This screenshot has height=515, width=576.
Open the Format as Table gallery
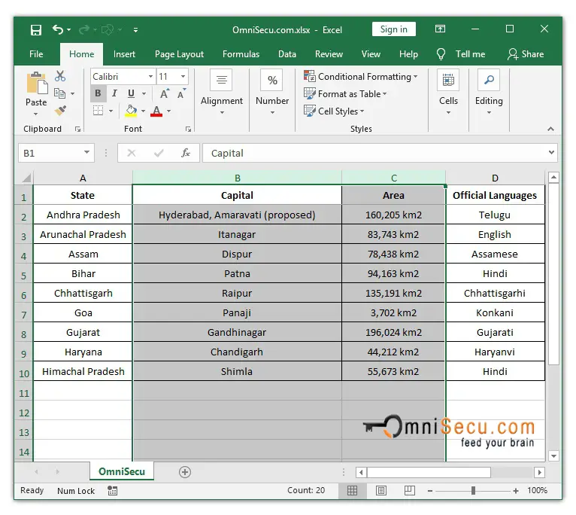345,94
